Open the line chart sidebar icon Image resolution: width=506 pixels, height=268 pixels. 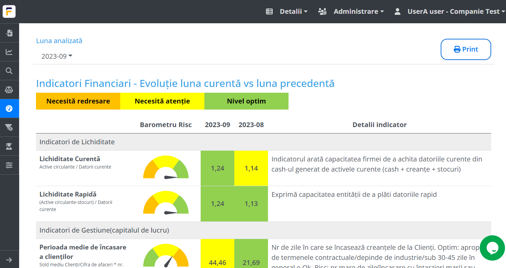(9, 52)
